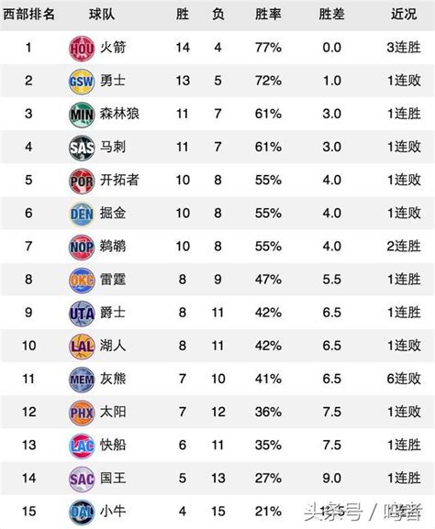The width and height of the screenshot is (435, 529).
Task: Click the DEN Nuggets team logo
Action: coord(82,214)
